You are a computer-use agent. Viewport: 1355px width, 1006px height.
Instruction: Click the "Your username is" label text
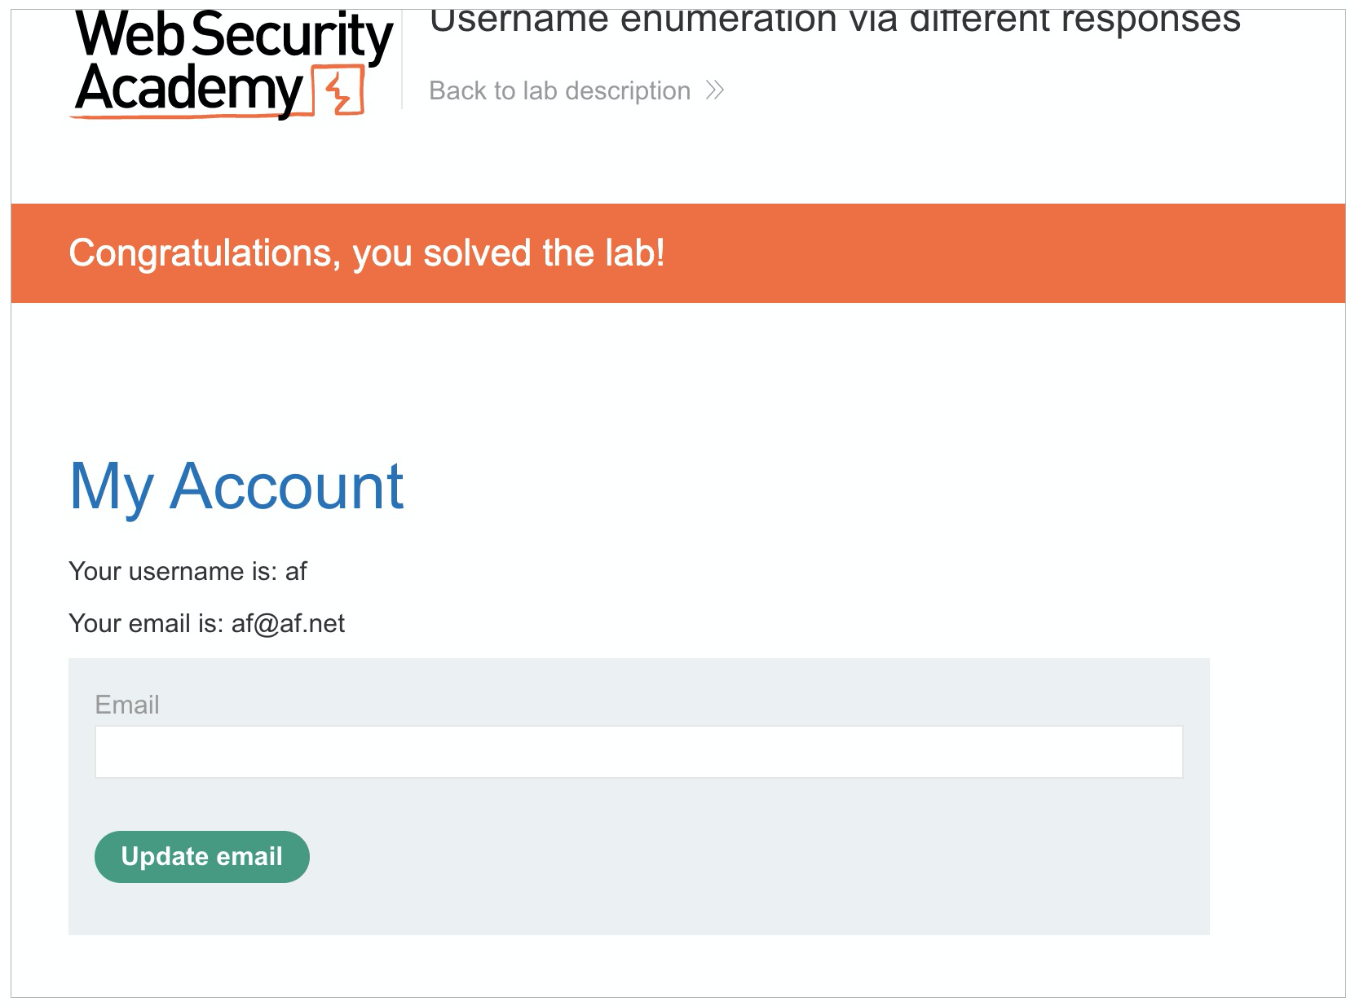(174, 571)
